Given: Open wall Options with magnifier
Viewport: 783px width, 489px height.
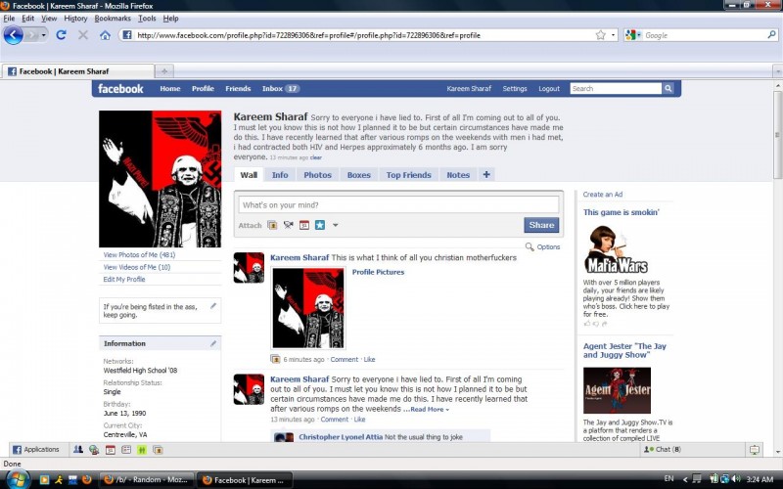Looking at the screenshot, I should (543, 246).
